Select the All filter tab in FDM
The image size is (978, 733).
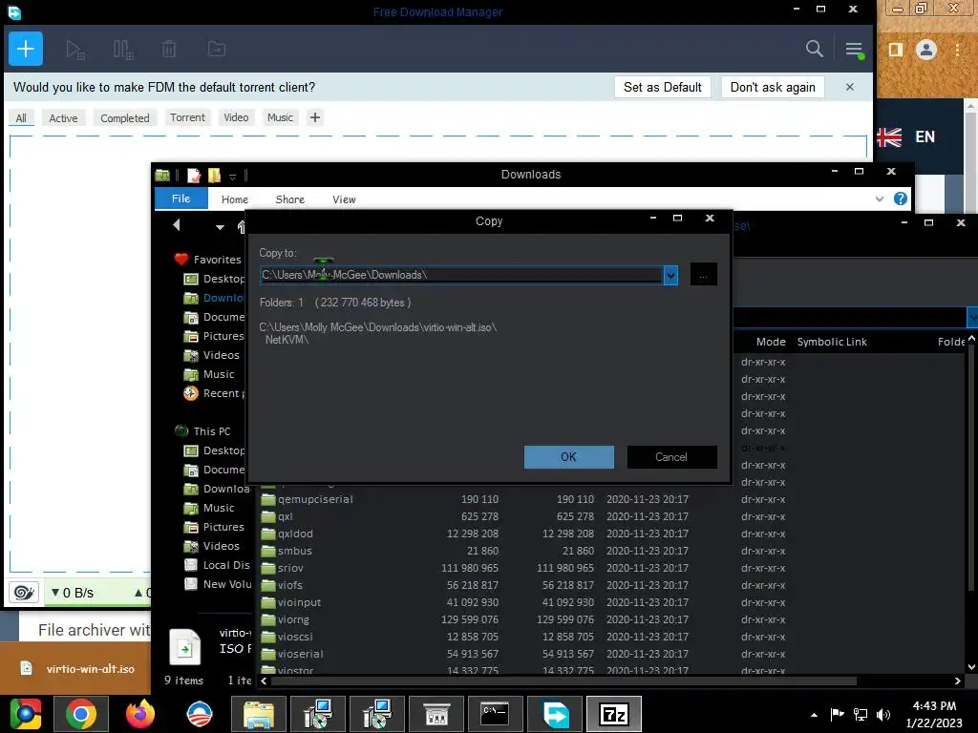21,117
